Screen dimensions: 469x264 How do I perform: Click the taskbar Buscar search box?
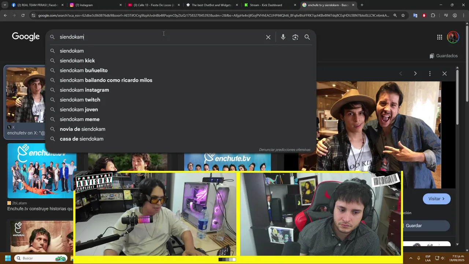click(40, 258)
